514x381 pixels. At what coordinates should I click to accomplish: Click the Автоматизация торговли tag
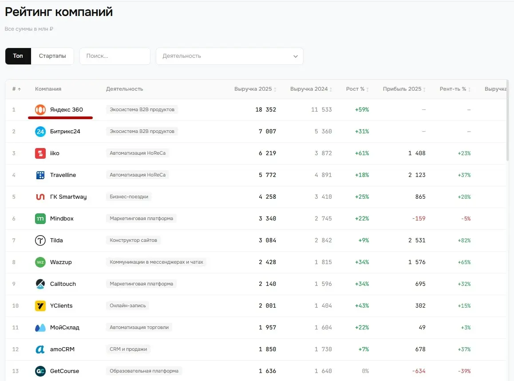pos(139,328)
